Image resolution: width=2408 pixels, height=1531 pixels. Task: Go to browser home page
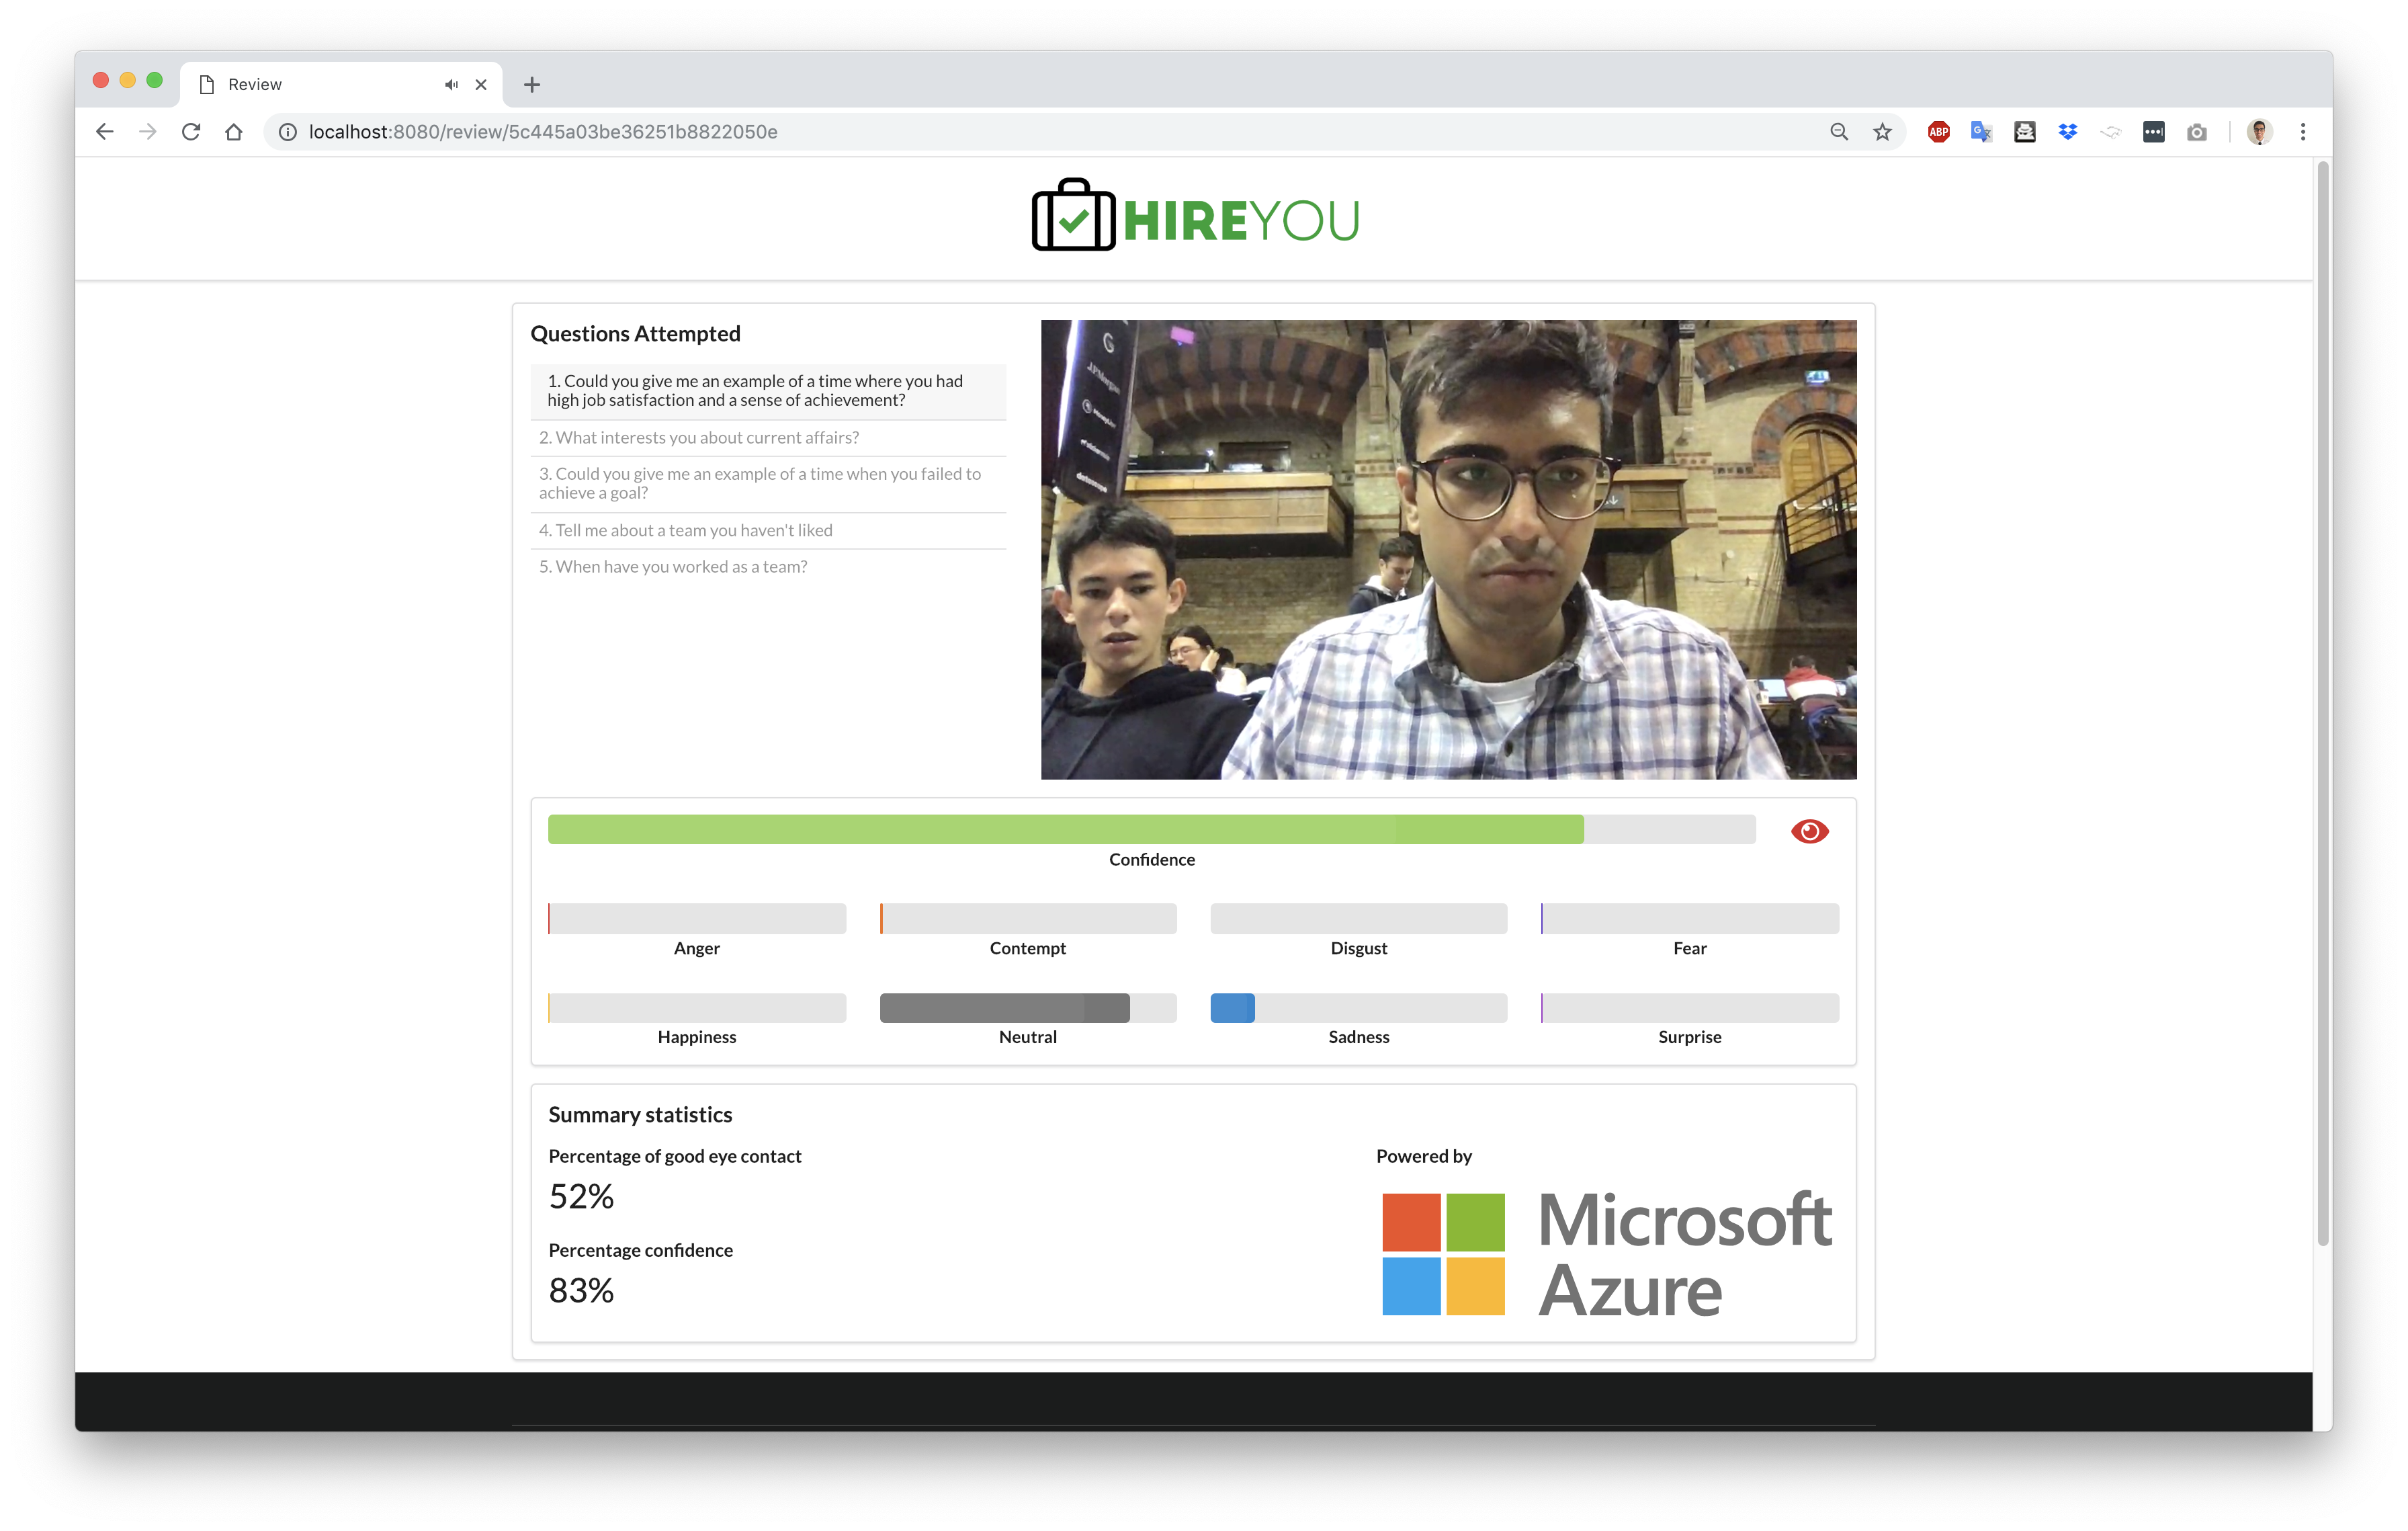coord(234,132)
